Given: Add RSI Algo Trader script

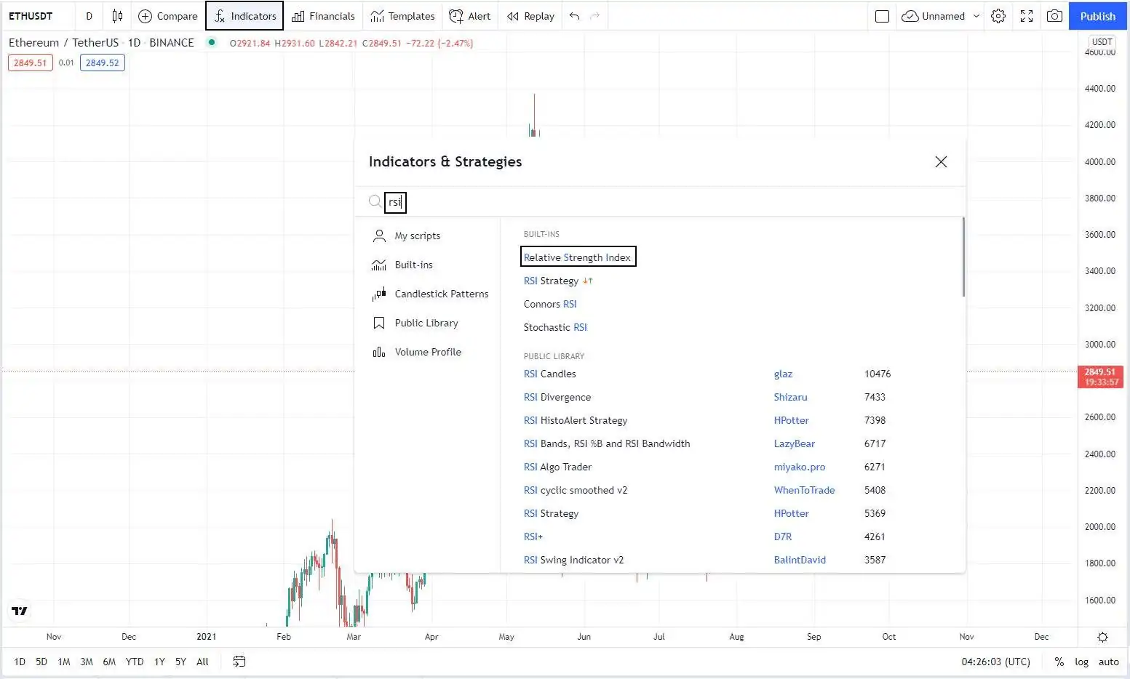Looking at the screenshot, I should (557, 467).
